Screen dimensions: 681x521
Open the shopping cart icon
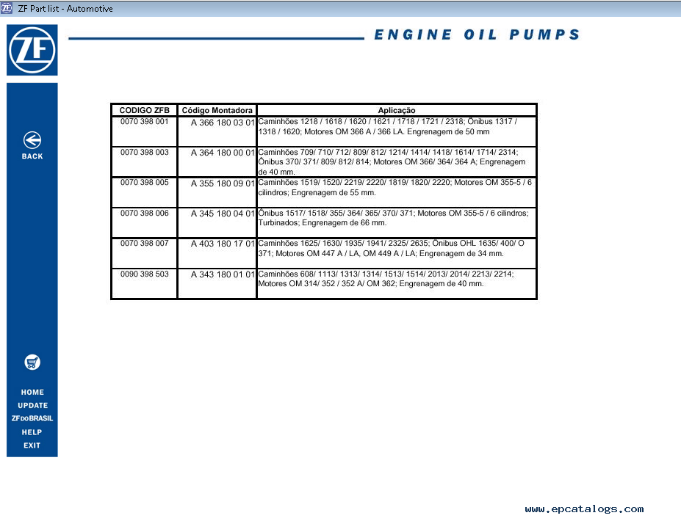tap(32, 362)
